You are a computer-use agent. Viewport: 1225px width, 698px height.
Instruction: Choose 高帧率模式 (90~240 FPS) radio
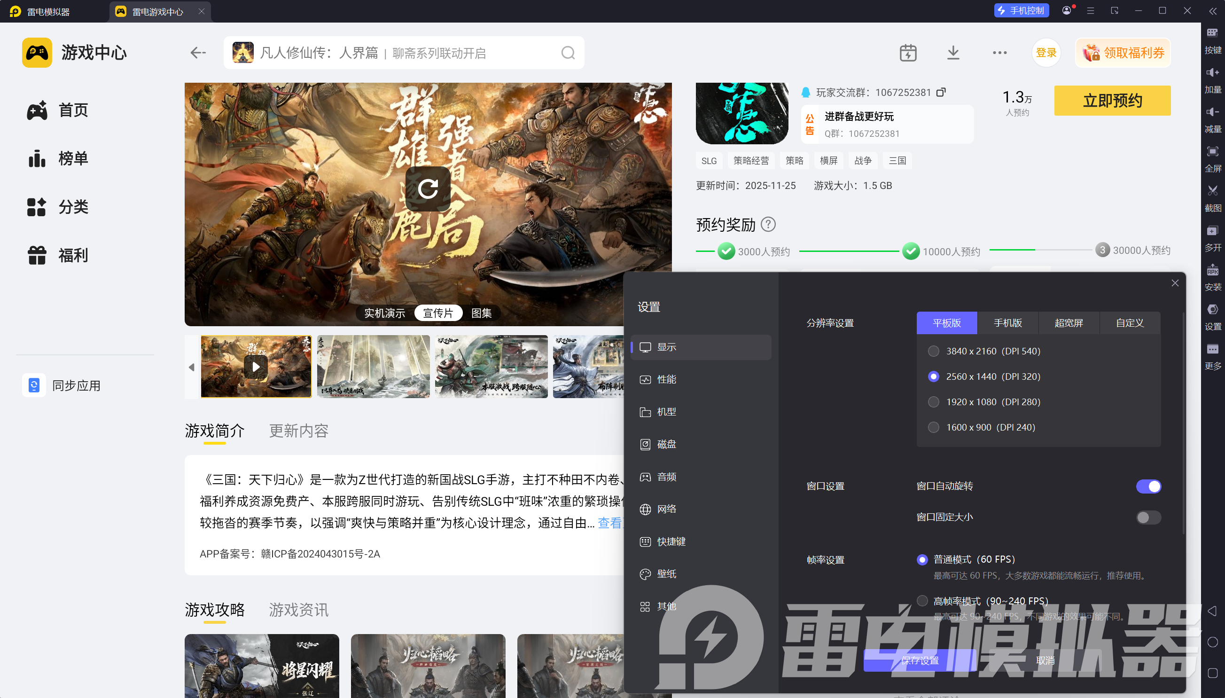921,601
